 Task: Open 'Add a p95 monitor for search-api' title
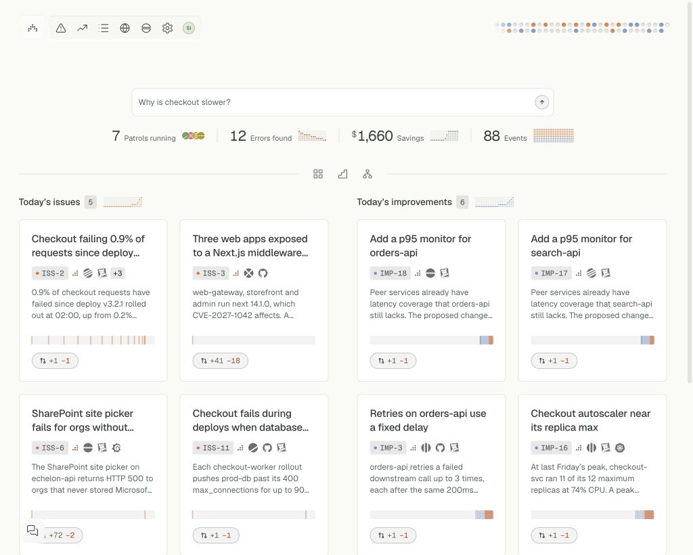(581, 246)
